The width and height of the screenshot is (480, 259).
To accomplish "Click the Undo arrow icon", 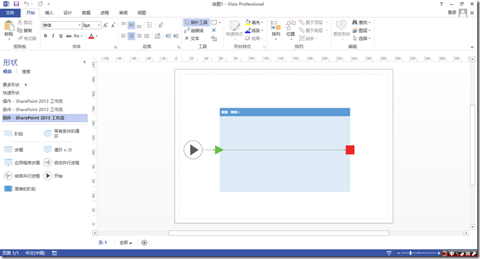I will [27, 4].
